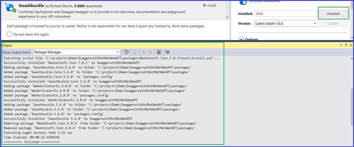Close the Output panel

click(351, 45)
